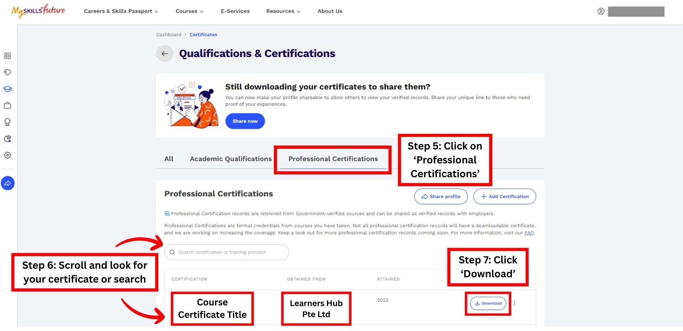Click the briefcase icon in sidebar

click(x=7, y=105)
